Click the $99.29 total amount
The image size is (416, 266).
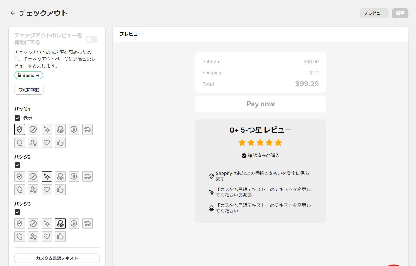[x=307, y=84]
